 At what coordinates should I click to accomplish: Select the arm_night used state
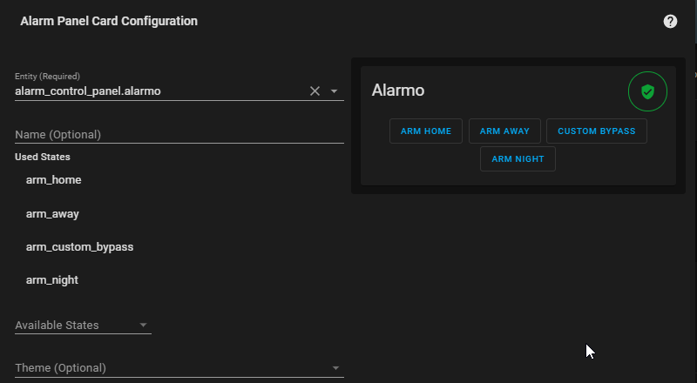52,280
